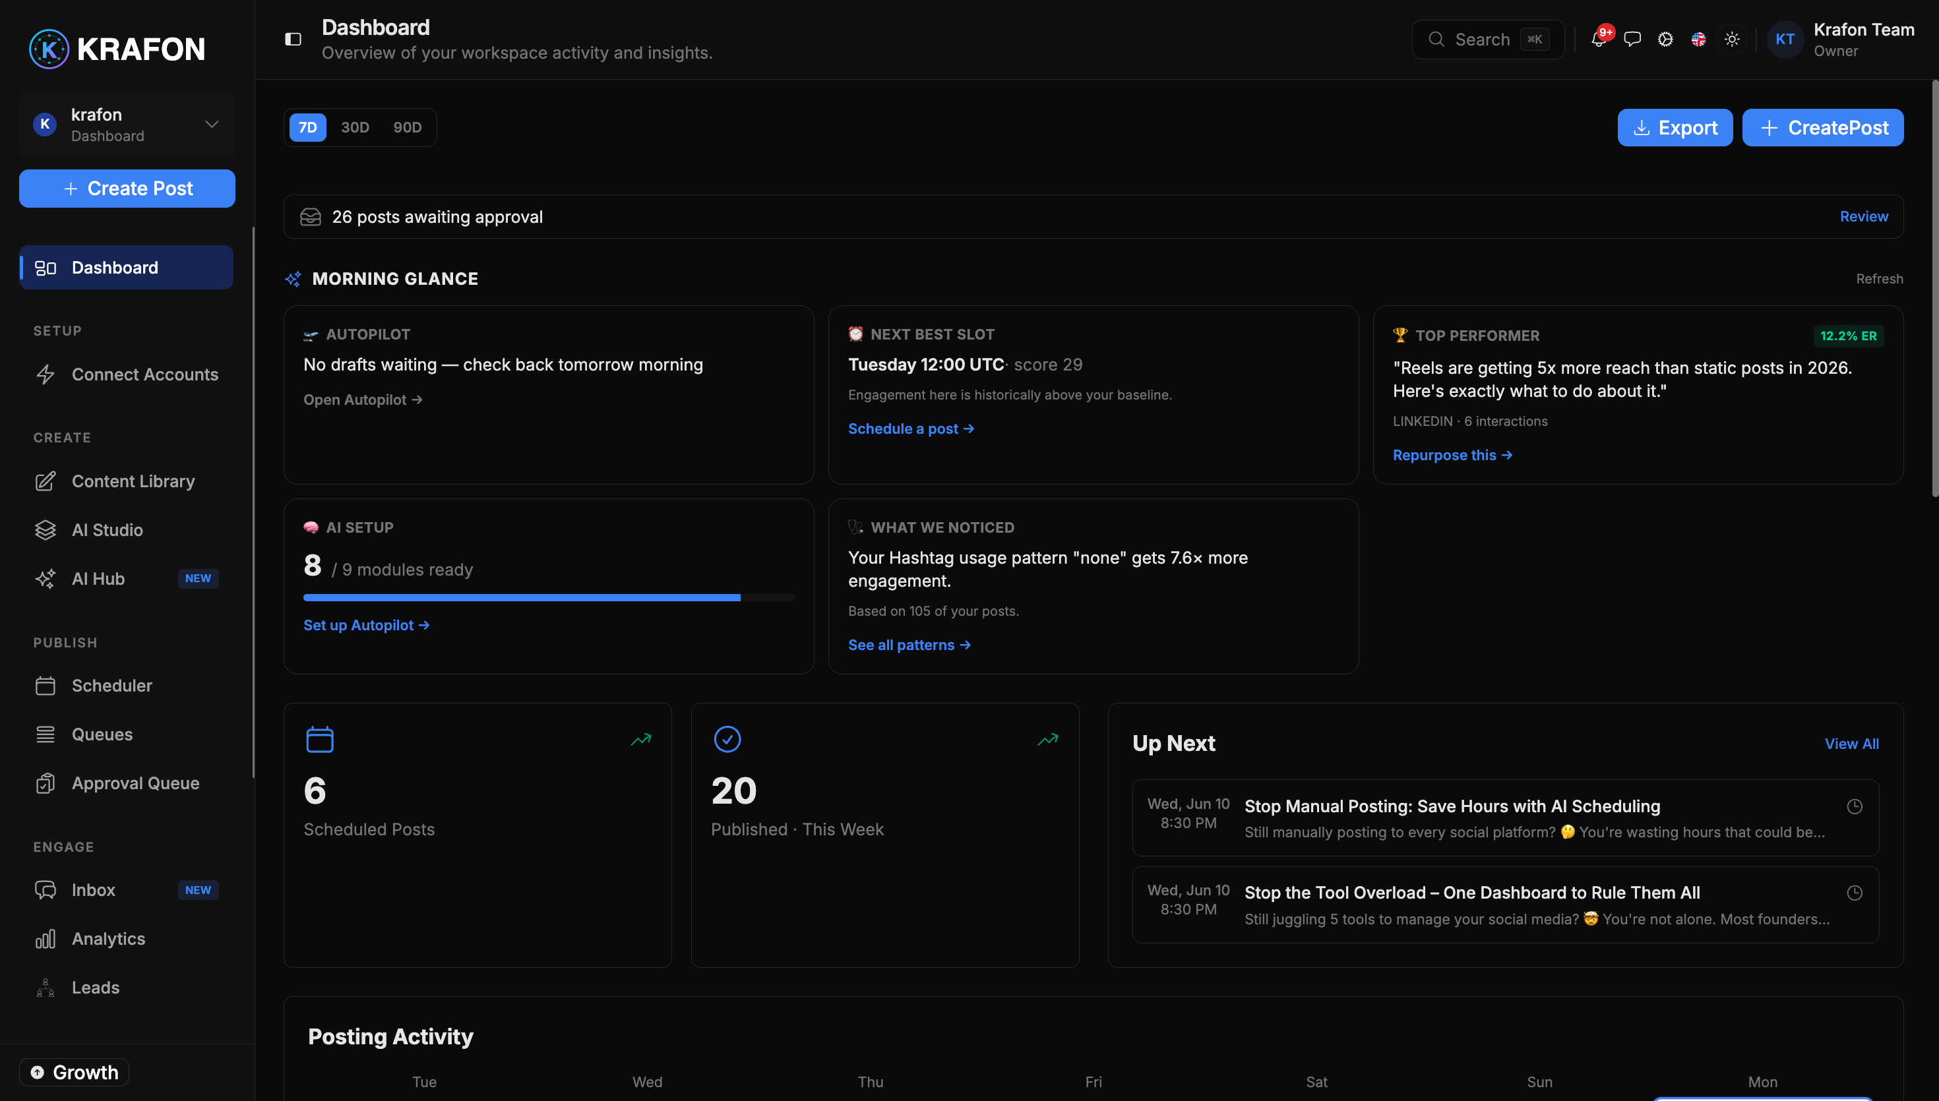Click the Analytics bar chart icon
The width and height of the screenshot is (1939, 1101).
(x=46, y=938)
